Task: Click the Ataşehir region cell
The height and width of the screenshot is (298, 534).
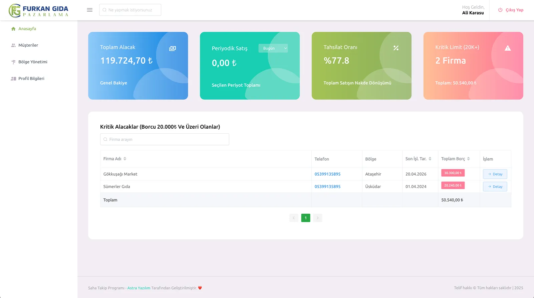Action: [x=373, y=174]
